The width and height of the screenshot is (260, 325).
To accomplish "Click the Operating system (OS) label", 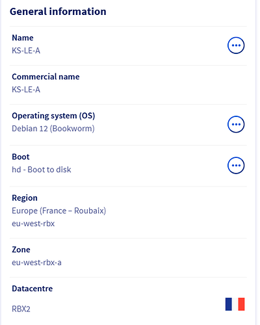I will tap(53, 116).
